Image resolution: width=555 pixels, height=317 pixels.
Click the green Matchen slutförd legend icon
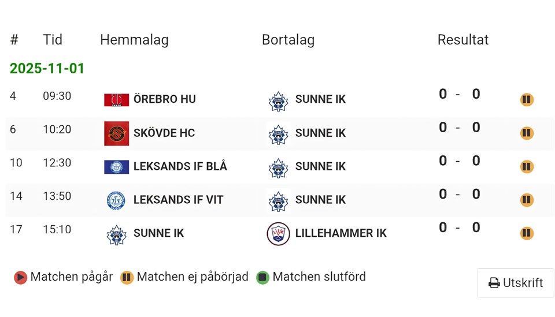(262, 278)
